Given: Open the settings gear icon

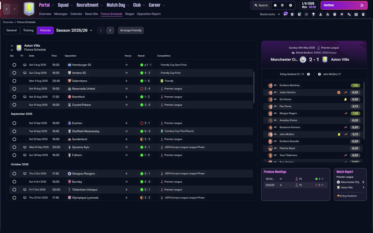Looking at the screenshot, I should [291, 5].
